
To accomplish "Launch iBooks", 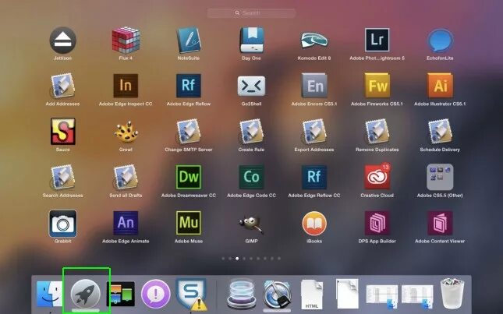I will click(314, 224).
